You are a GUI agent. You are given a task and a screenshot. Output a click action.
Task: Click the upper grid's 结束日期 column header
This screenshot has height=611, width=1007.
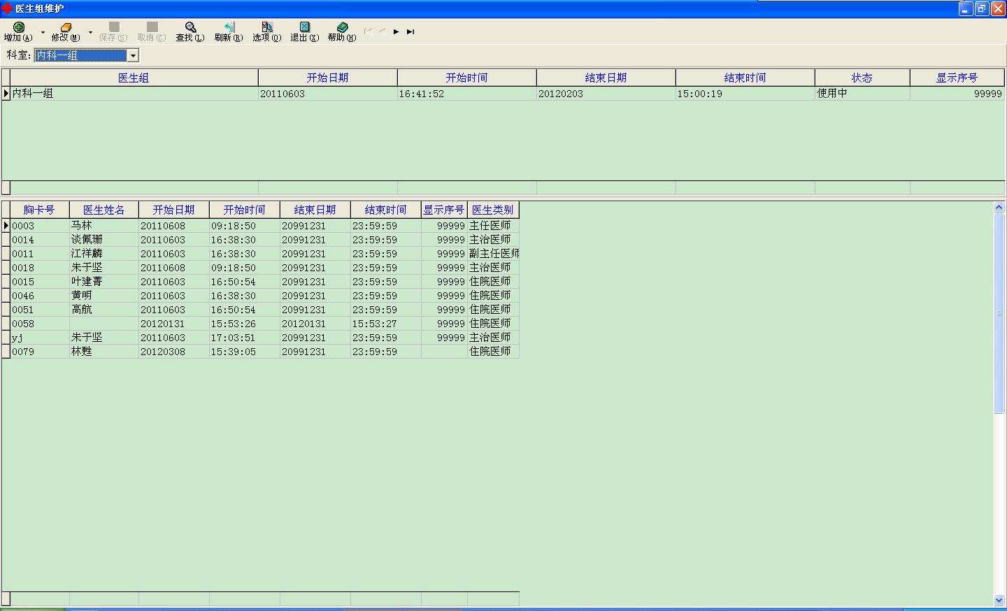tap(606, 78)
